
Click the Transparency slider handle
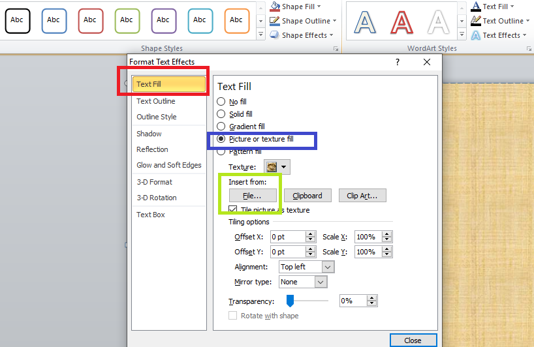(x=291, y=301)
